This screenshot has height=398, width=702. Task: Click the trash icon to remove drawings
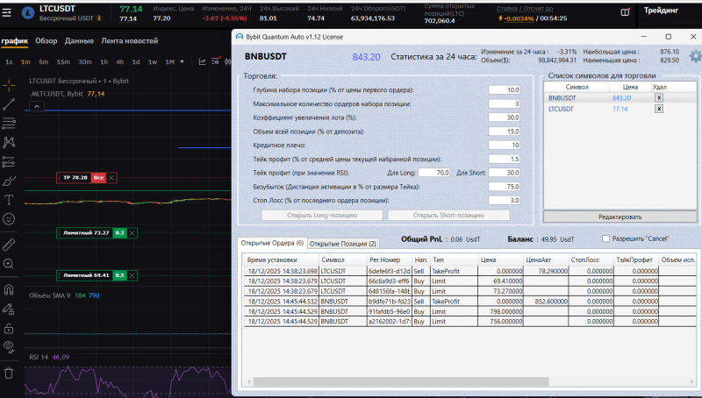(x=9, y=371)
